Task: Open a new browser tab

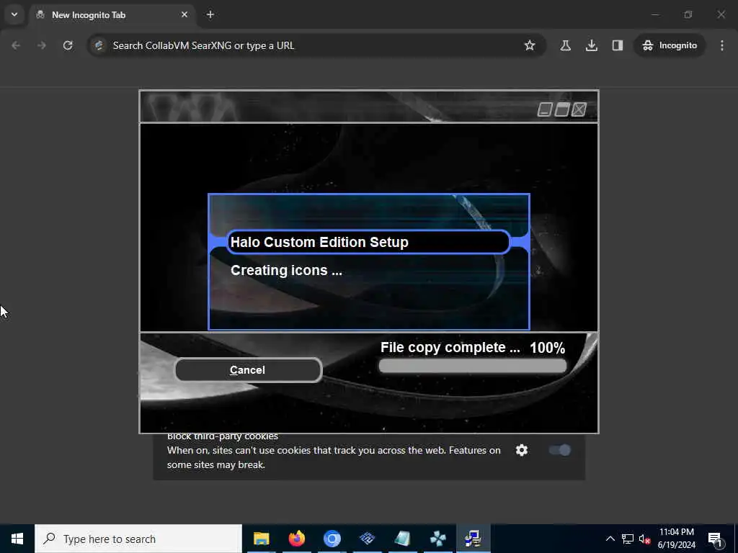Action: pos(210,14)
